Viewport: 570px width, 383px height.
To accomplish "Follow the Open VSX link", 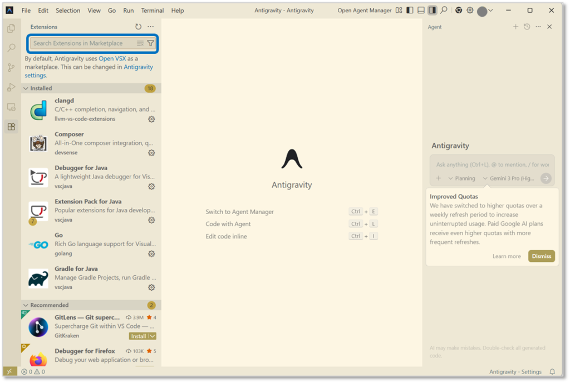I will coord(112,58).
